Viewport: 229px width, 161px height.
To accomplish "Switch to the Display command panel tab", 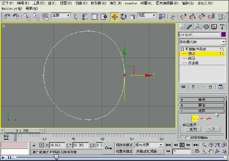I will 214,27.
